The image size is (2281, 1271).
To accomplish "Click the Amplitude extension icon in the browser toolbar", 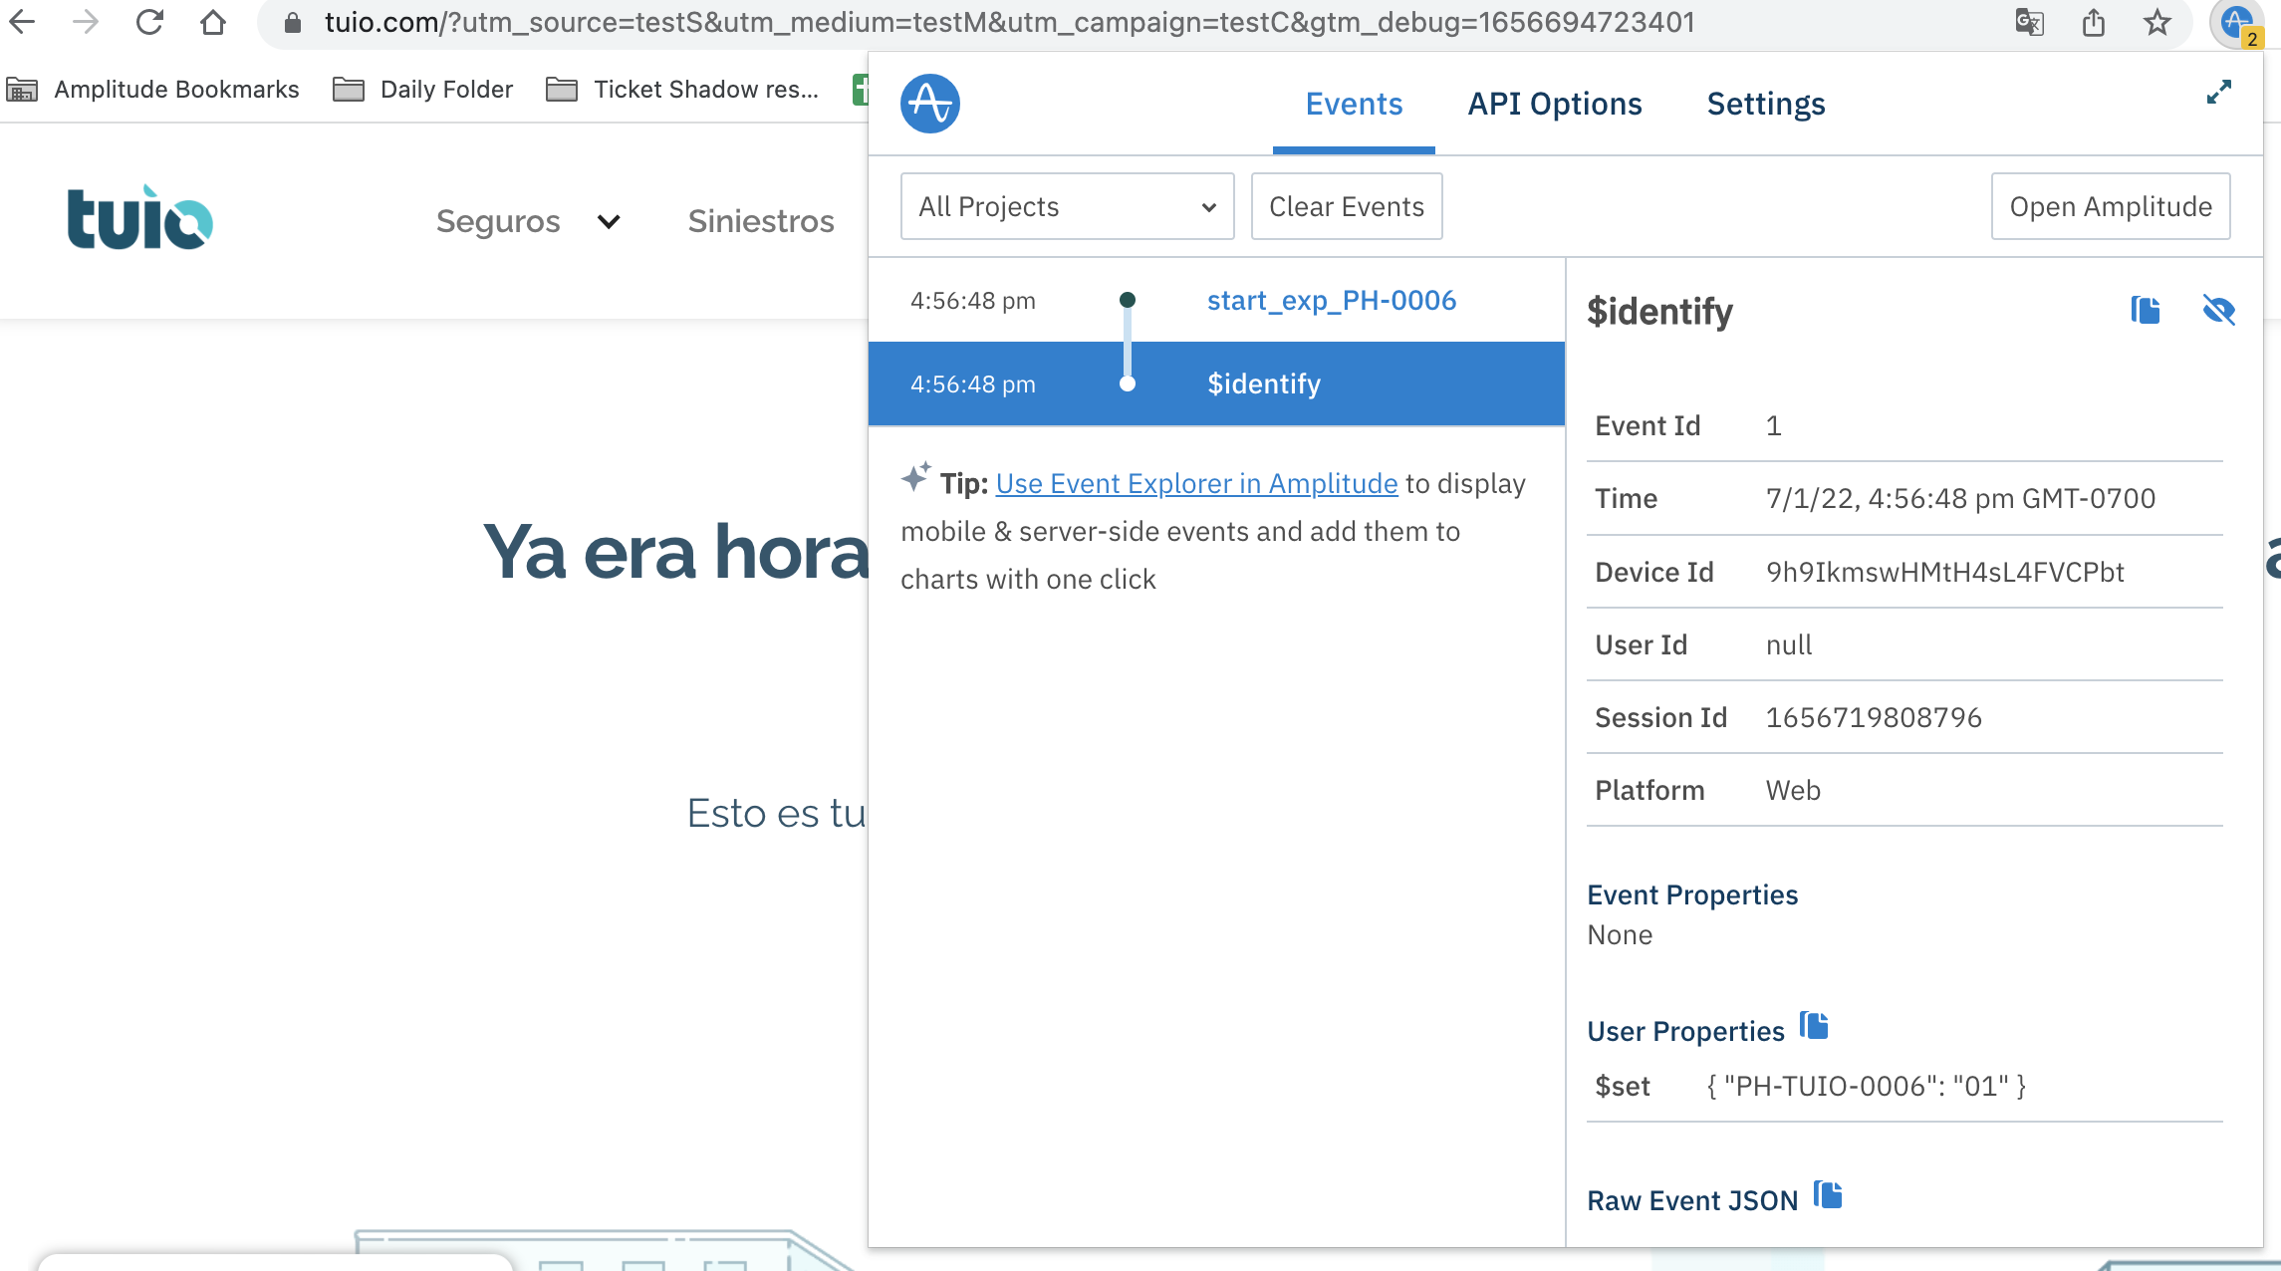I will (2236, 22).
